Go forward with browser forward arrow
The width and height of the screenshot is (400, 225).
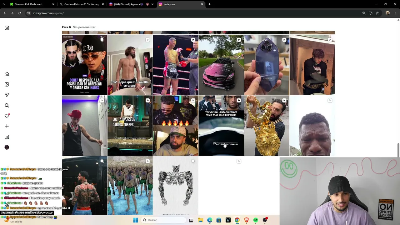pos(12,13)
